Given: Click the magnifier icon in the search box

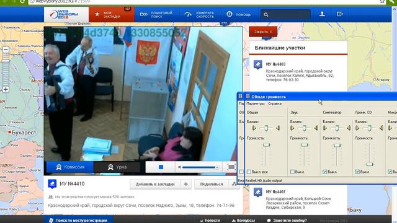Looking at the screenshot, I should pos(266,15).
